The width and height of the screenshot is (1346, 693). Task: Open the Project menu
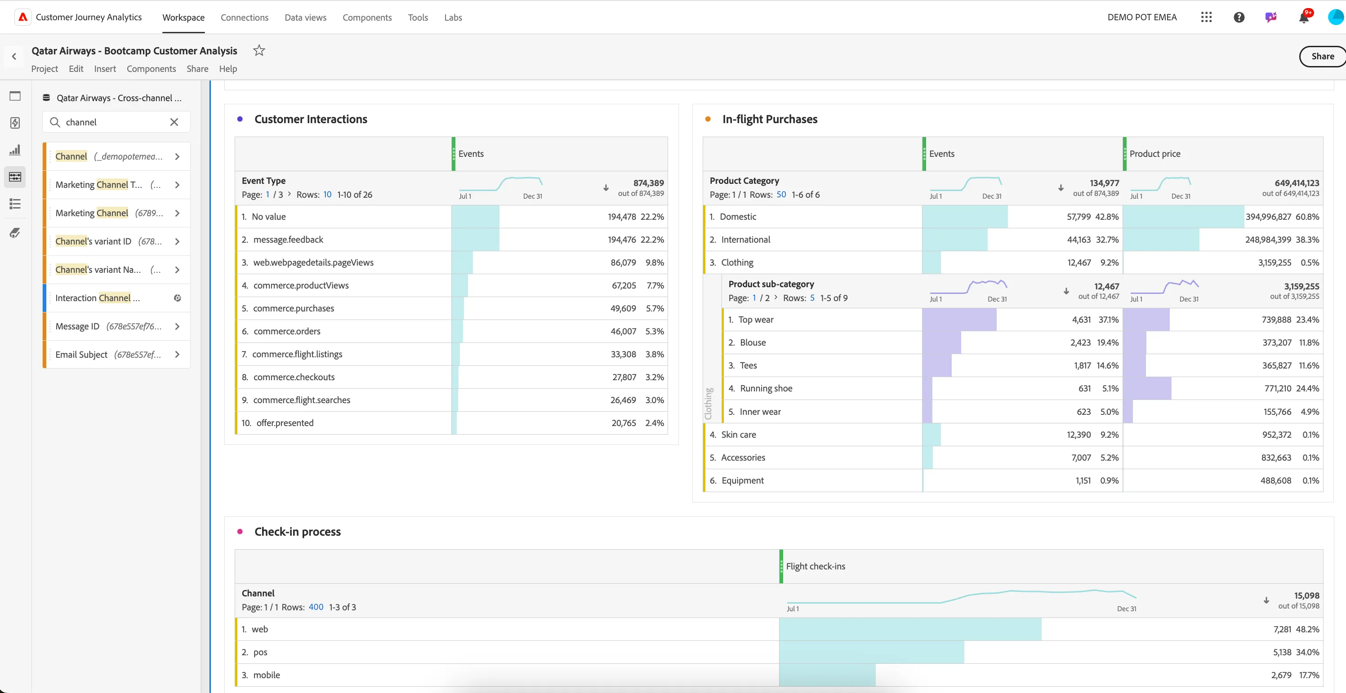click(x=45, y=68)
